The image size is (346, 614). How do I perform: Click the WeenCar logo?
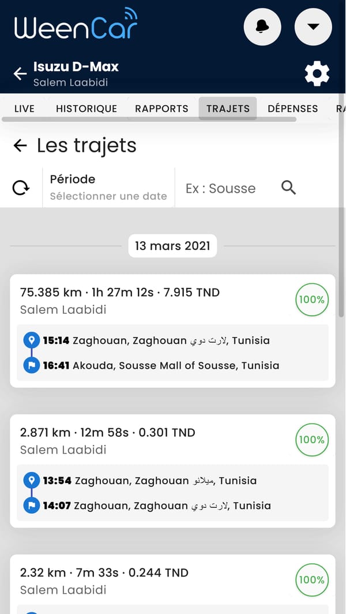click(76, 25)
